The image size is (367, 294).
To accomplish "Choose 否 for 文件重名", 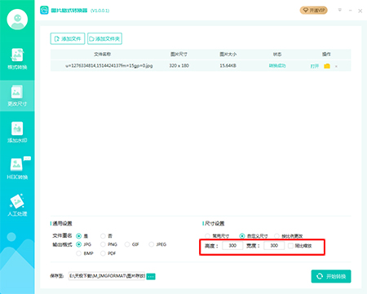I will (x=103, y=236).
